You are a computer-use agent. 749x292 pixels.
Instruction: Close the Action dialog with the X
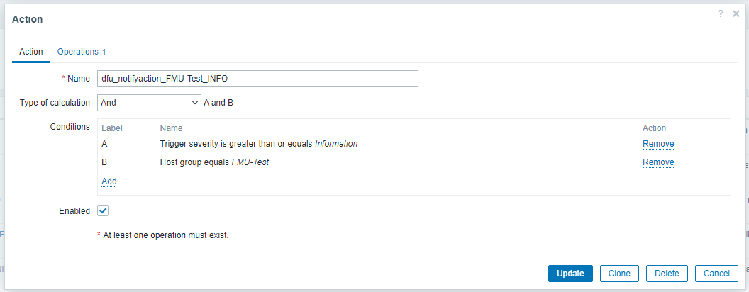(736, 14)
